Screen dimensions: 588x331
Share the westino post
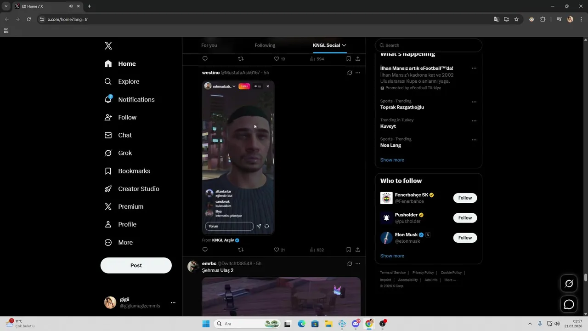(x=358, y=250)
